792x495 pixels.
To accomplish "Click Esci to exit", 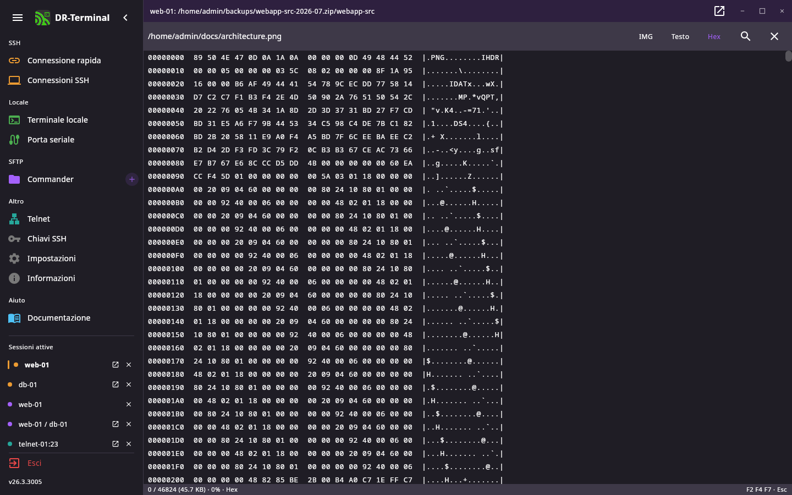I will tap(35, 463).
